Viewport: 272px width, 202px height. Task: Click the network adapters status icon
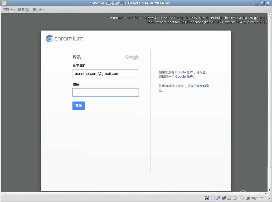pyautogui.click(x=224, y=198)
